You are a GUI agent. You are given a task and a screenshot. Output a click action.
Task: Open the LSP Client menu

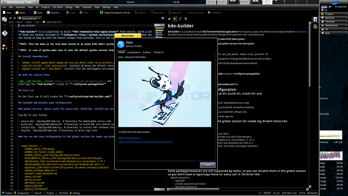[x=57, y=7]
